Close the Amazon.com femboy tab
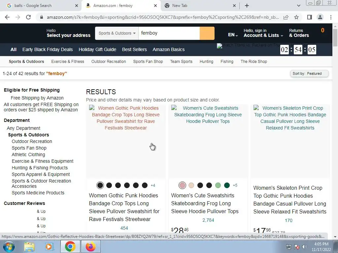The width and height of the screenshot is (338, 253). tap(155, 6)
